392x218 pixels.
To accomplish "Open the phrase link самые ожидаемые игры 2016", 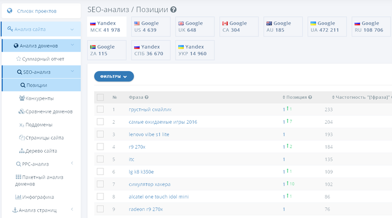I will coord(163,122).
